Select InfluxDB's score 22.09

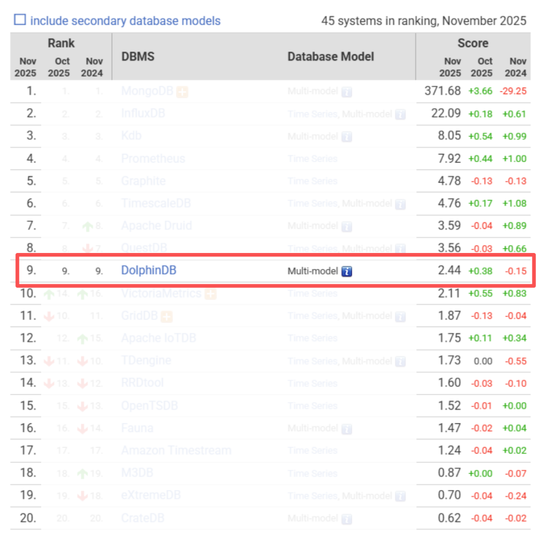pyautogui.click(x=446, y=113)
